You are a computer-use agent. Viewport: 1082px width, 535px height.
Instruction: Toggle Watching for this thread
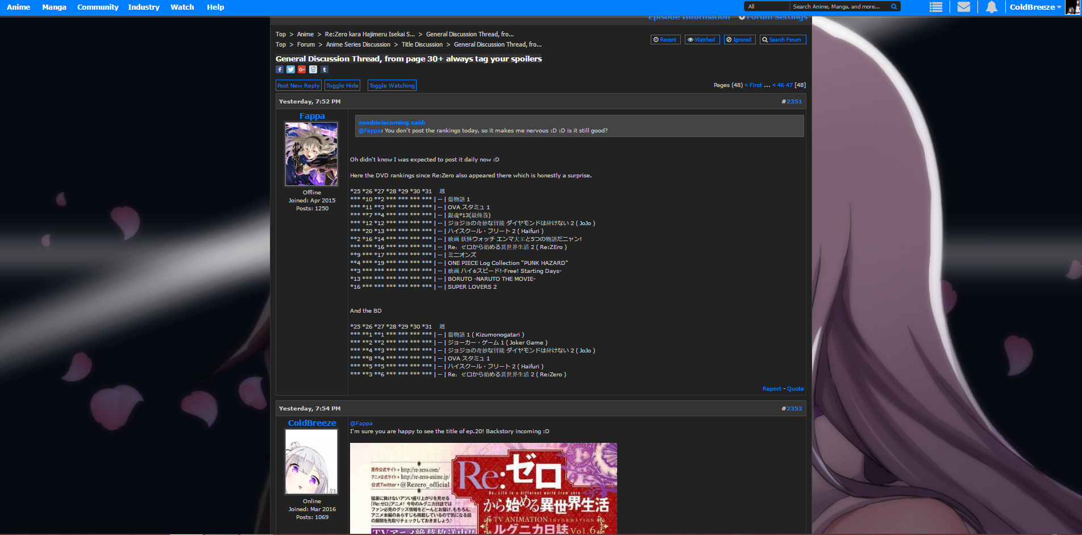pyautogui.click(x=392, y=85)
